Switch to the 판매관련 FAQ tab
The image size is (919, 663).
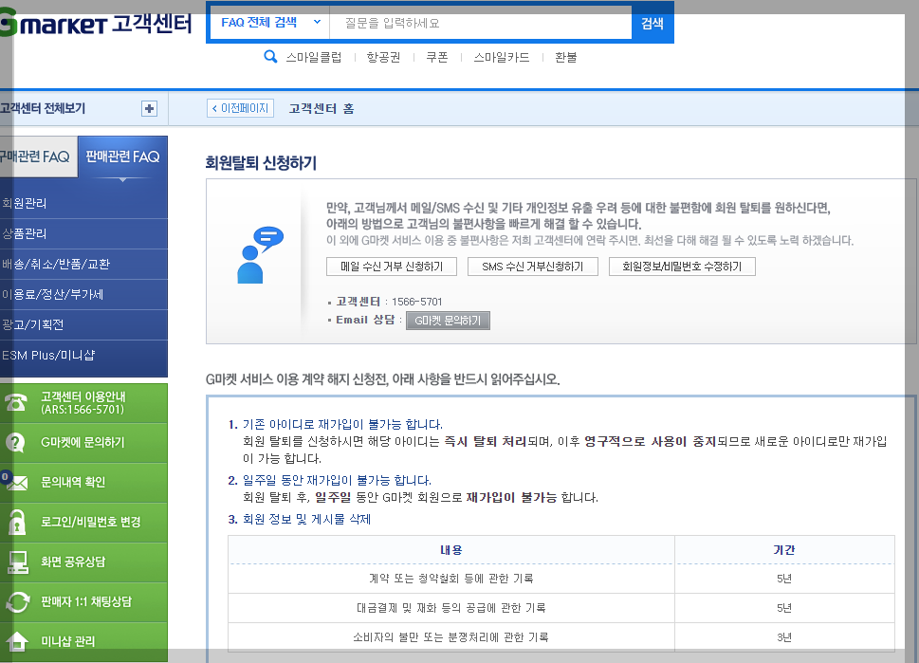[x=122, y=157]
